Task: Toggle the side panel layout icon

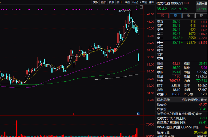Action: pos(142,7)
